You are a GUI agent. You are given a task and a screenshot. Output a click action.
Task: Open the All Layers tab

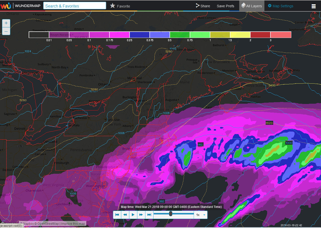pos(252,6)
